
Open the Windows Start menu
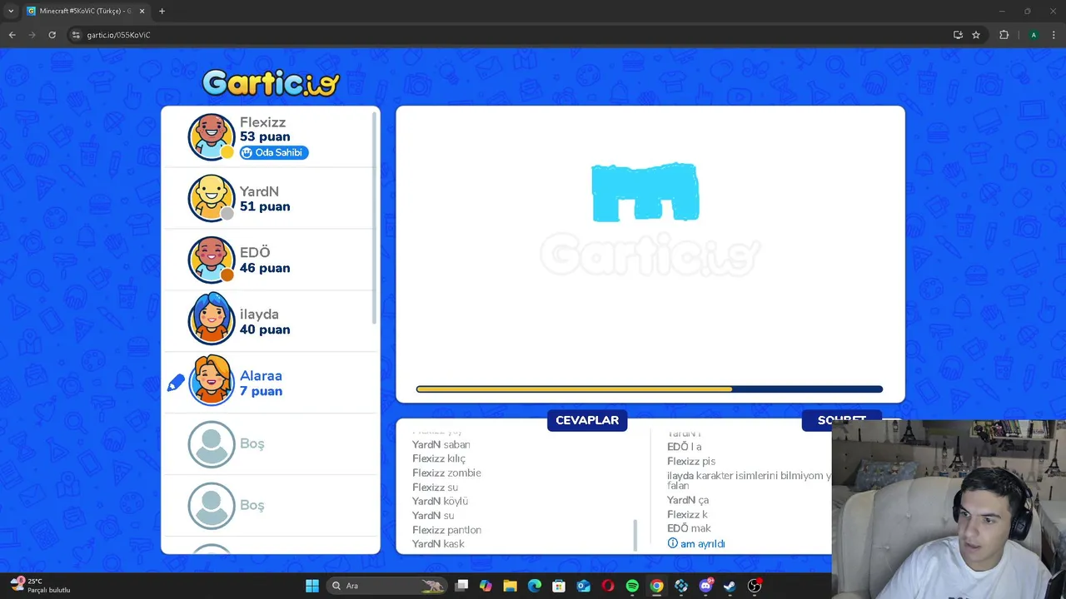[312, 586]
